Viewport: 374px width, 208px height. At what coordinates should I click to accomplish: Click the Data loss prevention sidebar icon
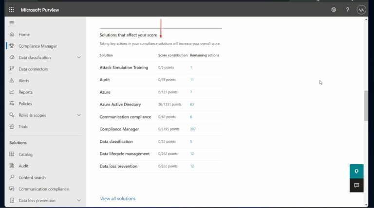[12, 200]
